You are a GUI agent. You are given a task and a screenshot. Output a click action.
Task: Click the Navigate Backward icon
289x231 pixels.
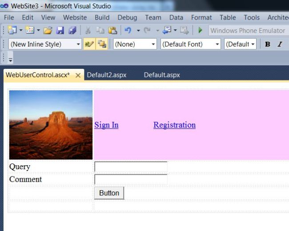tap(167, 30)
